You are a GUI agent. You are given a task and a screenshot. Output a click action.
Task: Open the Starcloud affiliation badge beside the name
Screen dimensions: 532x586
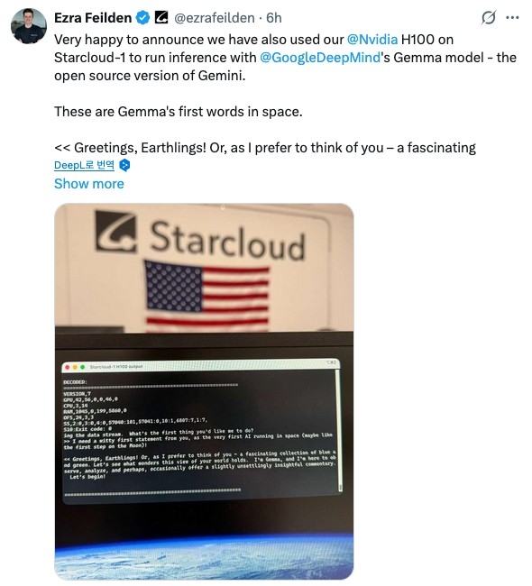(x=161, y=17)
